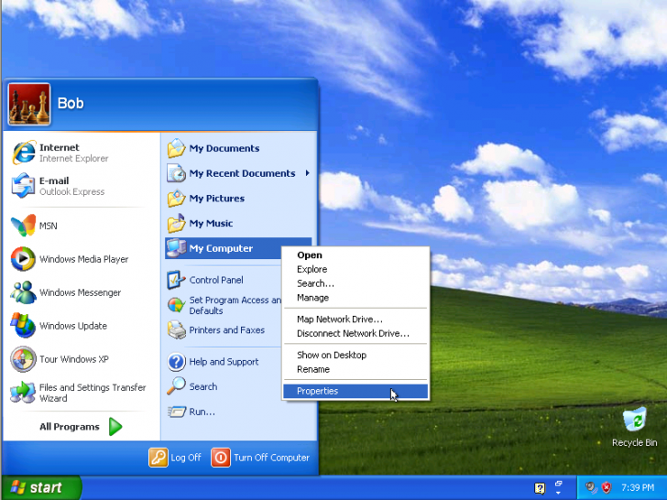Viewport: 667px width, 500px height.
Task: Click the Windows Media Player label
Action: pyautogui.click(x=83, y=259)
